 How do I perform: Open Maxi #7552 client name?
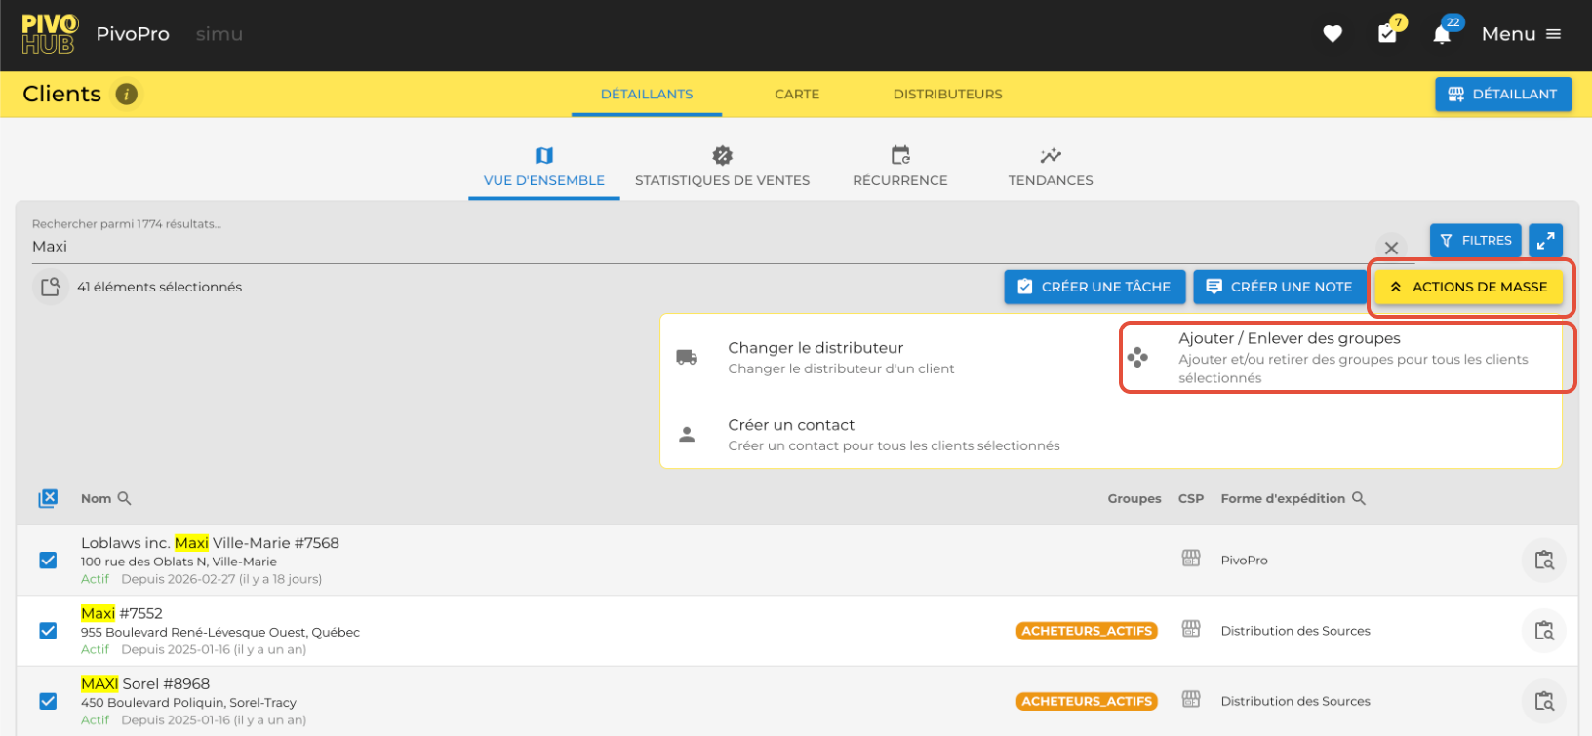click(122, 613)
